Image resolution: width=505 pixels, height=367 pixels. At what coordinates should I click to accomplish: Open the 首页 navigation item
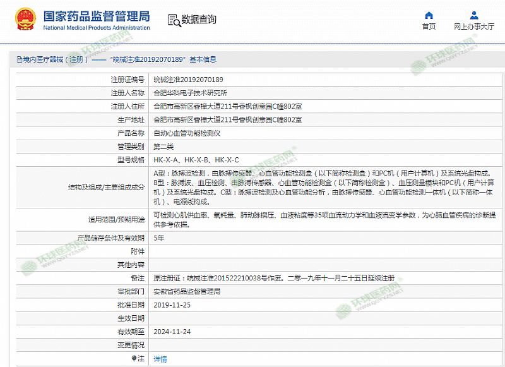429,27
